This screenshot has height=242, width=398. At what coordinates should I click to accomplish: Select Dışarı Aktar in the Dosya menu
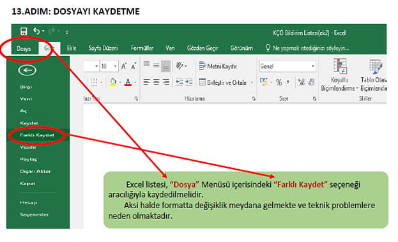[35, 171]
